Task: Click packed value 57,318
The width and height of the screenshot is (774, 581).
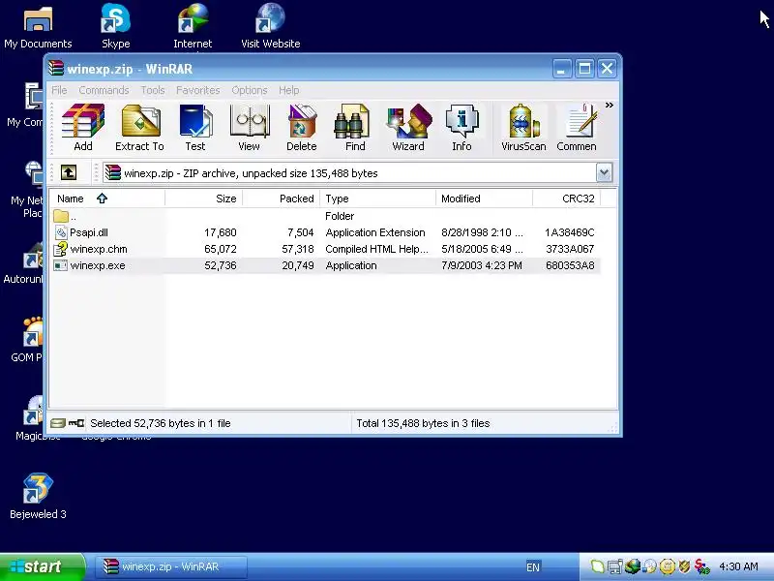Action: 298,249
